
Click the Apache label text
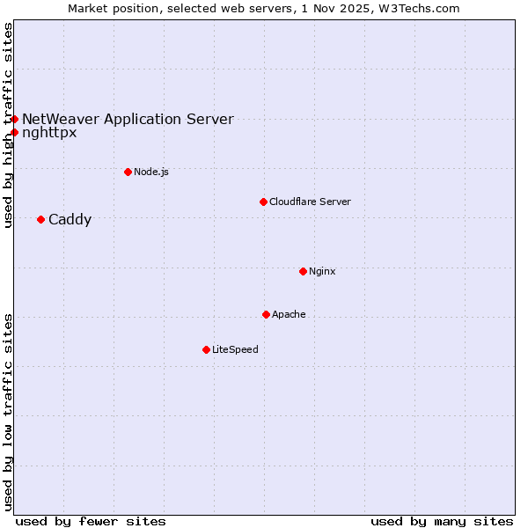(x=289, y=314)
